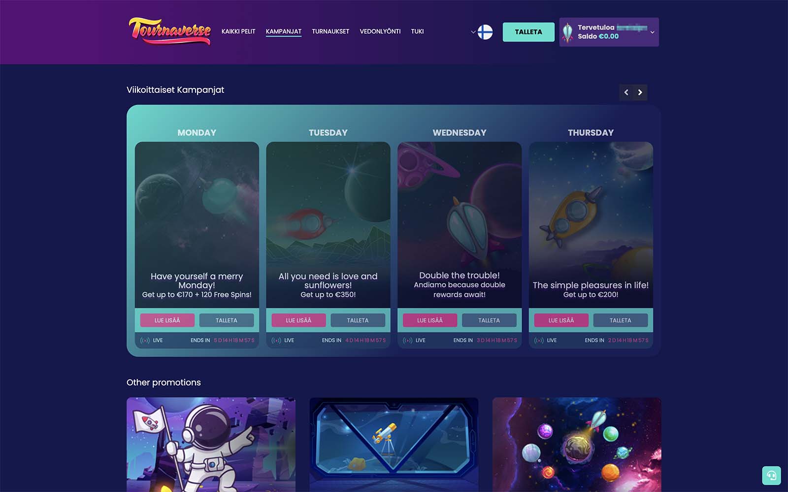Open the astronaut flag promotion thumbnail

coord(211,444)
